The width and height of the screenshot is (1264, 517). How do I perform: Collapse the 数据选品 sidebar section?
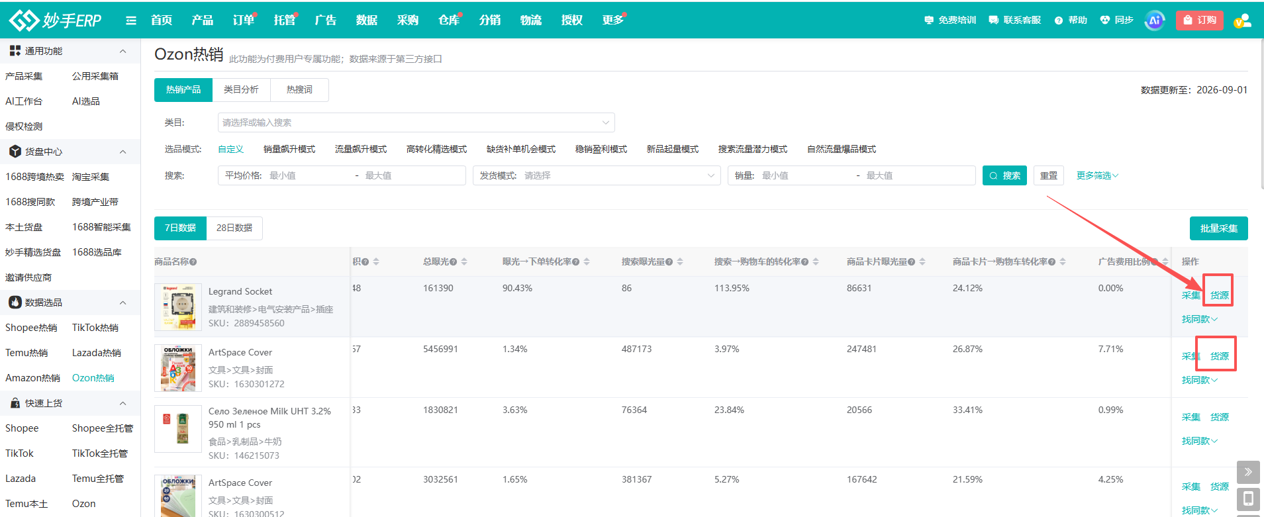(122, 303)
